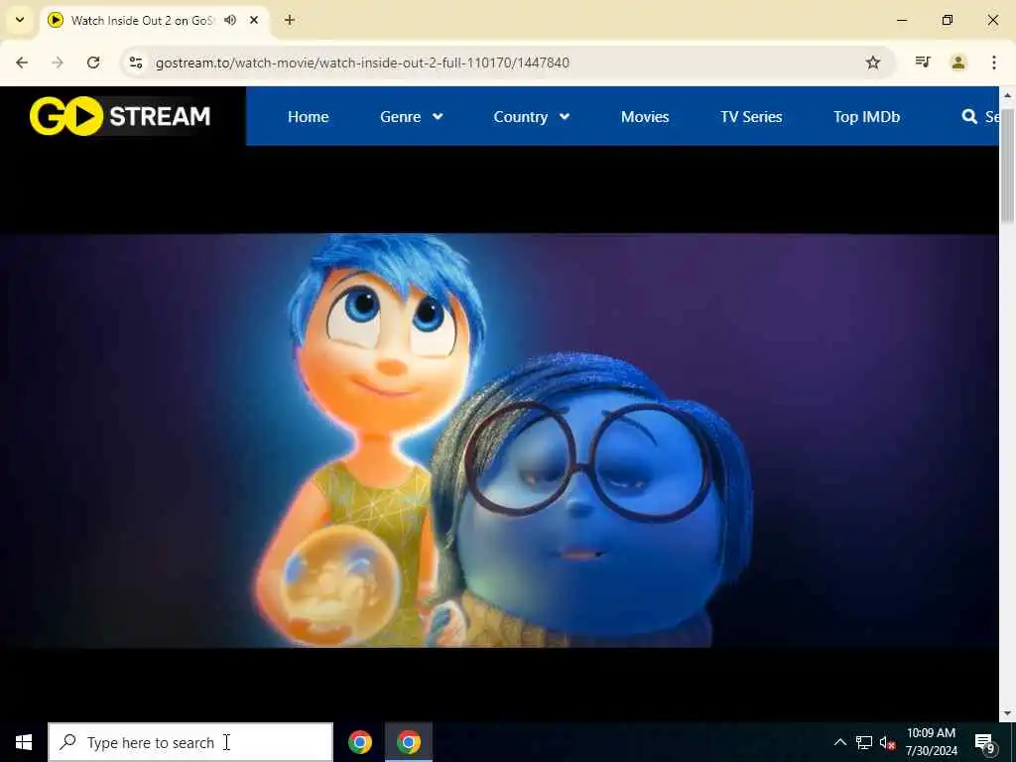The image size is (1016, 762).
Task: Click the scrollbar down arrow
Action: click(1007, 714)
